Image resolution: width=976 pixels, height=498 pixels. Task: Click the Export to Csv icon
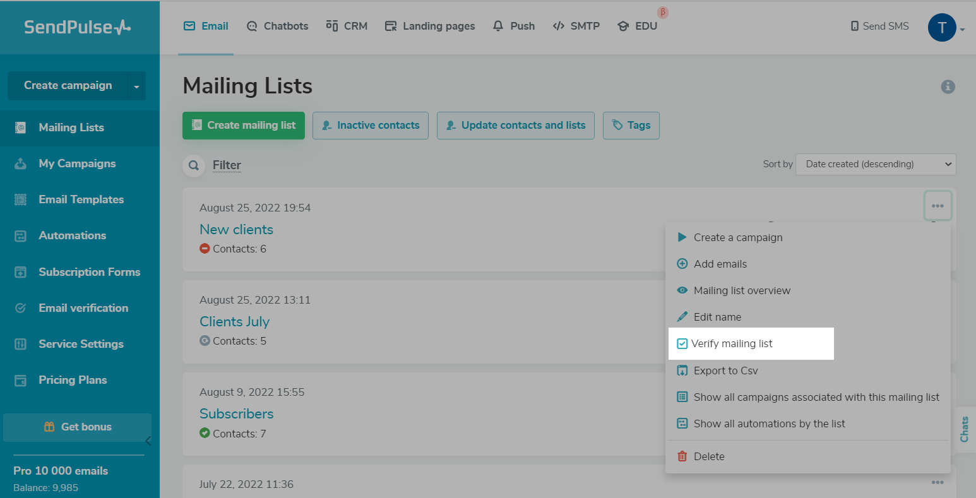682,371
